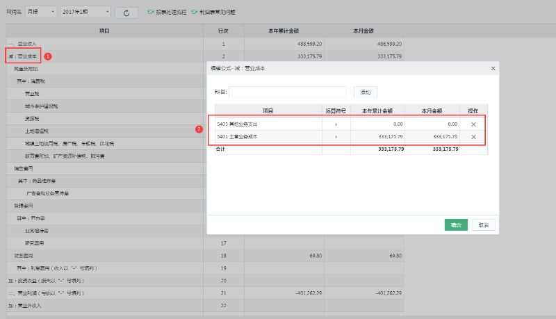The image size is (556, 319).
Task: Open the 报表处理流程 link
Action: coord(171,13)
